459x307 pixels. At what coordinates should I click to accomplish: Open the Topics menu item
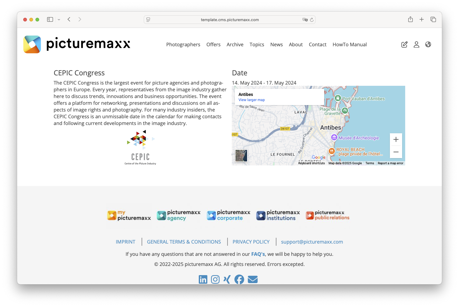(x=257, y=44)
